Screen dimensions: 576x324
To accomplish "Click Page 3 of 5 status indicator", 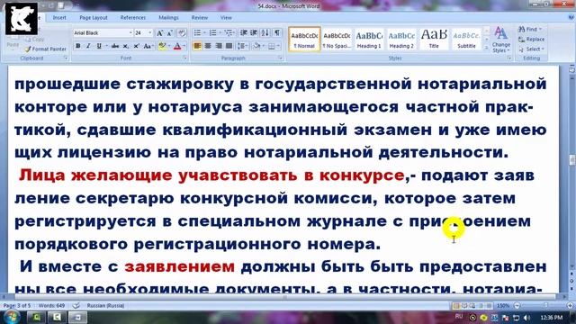I will point(17,306).
